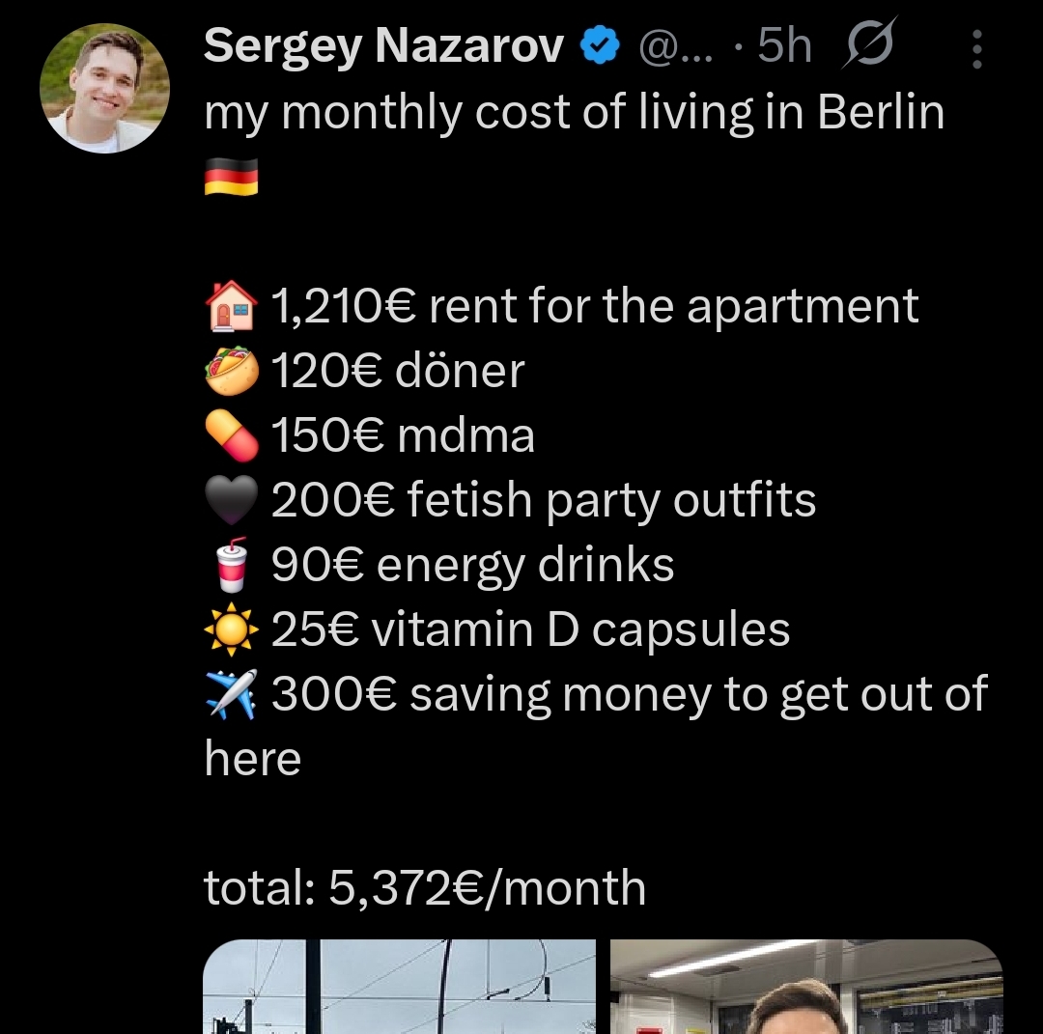Open the three-dot post options menu
This screenshot has height=1034, width=1043.
click(976, 46)
